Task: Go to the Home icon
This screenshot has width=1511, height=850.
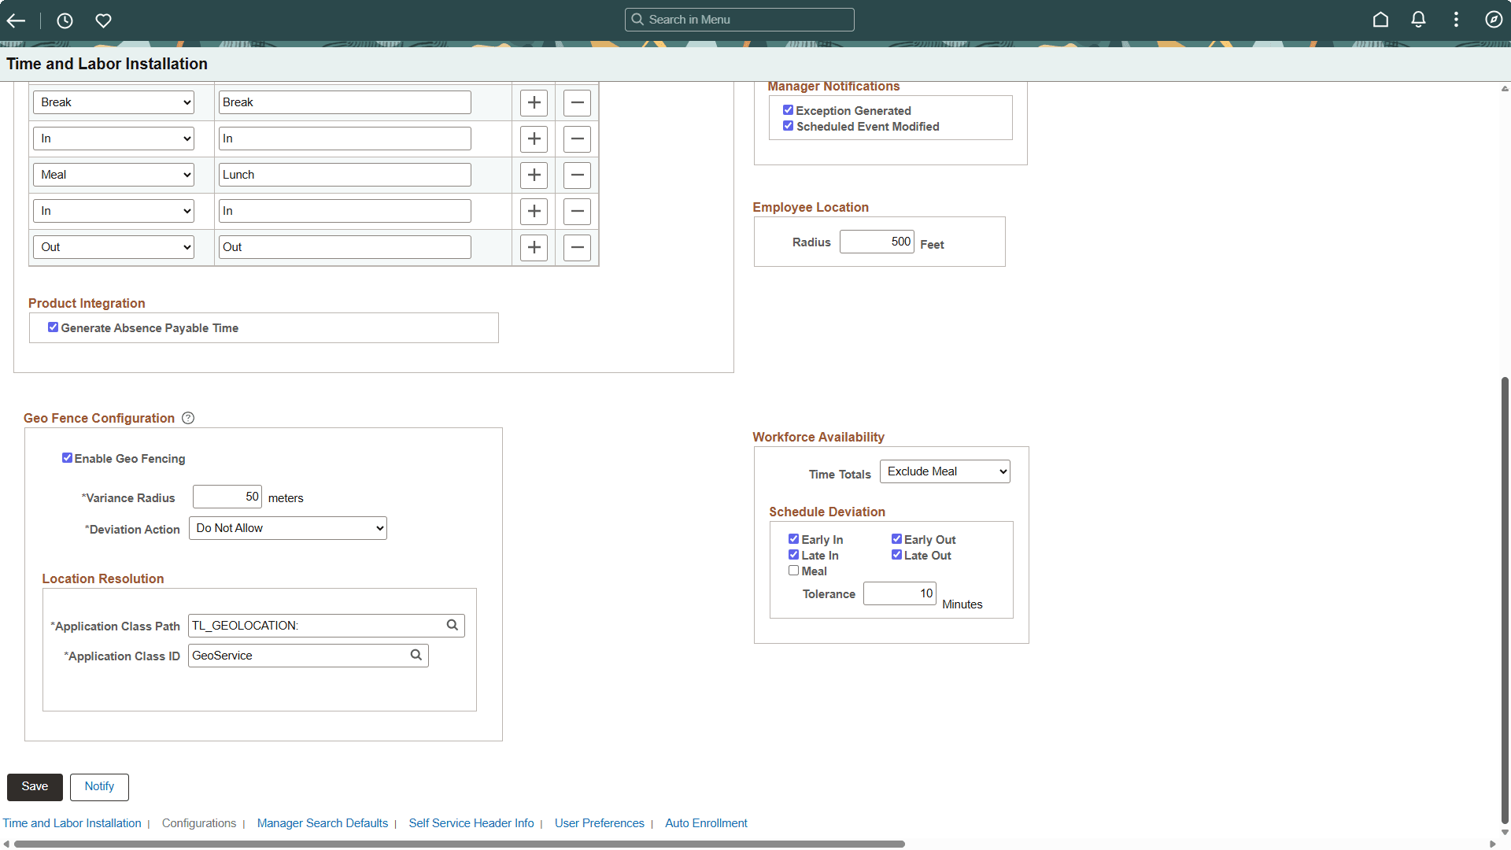Action: (x=1380, y=20)
